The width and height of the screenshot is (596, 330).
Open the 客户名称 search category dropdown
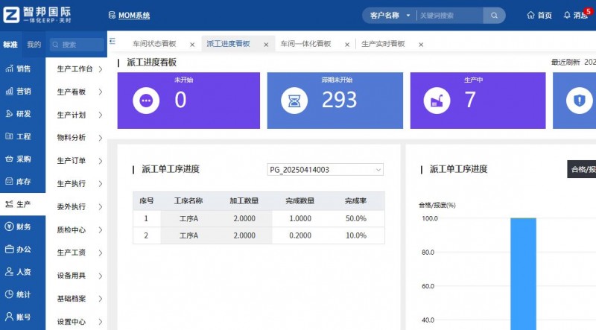tap(390, 16)
